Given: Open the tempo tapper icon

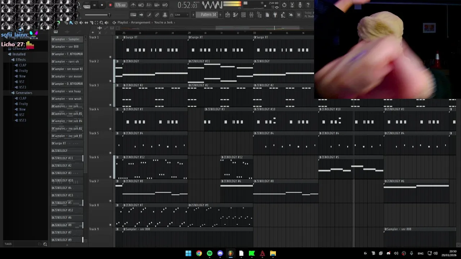Looking at the screenshot, I should (x=283, y=15).
